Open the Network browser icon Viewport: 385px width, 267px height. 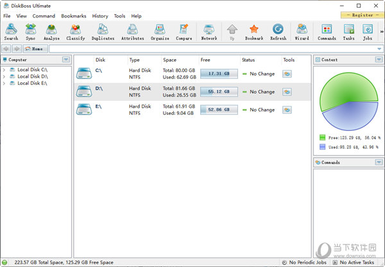click(x=209, y=31)
